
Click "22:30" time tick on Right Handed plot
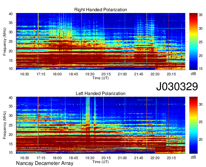[155, 74]
